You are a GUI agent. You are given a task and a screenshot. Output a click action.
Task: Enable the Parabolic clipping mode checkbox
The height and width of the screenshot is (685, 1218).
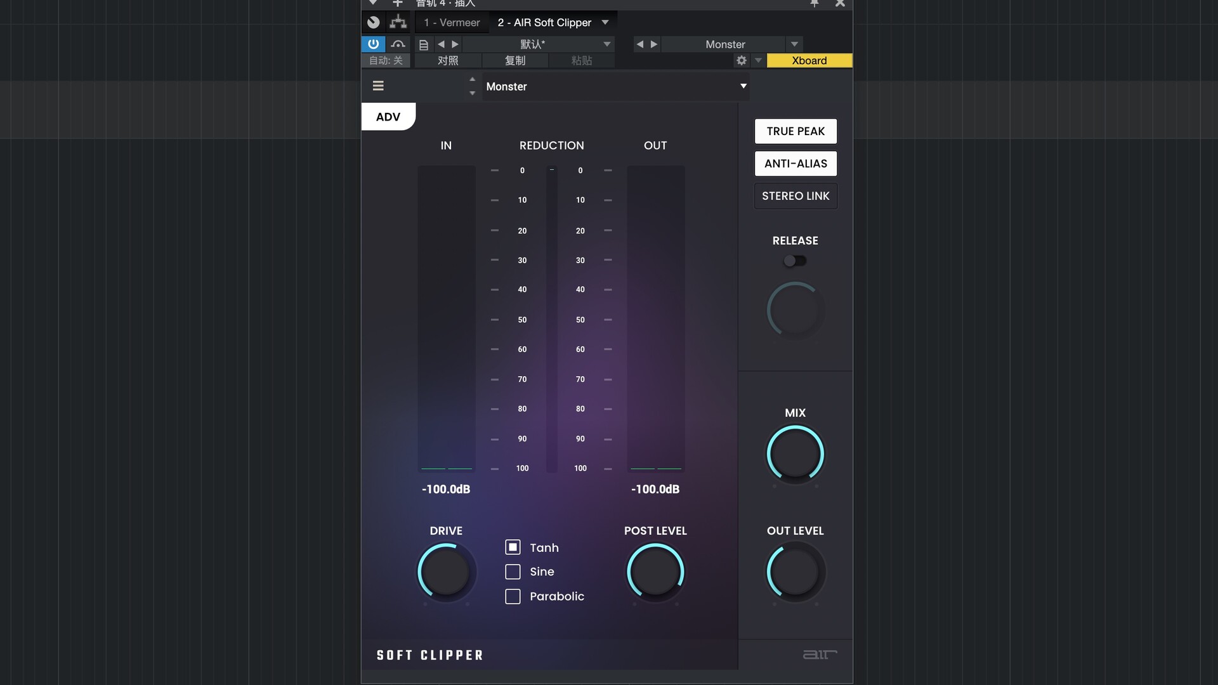coord(513,596)
